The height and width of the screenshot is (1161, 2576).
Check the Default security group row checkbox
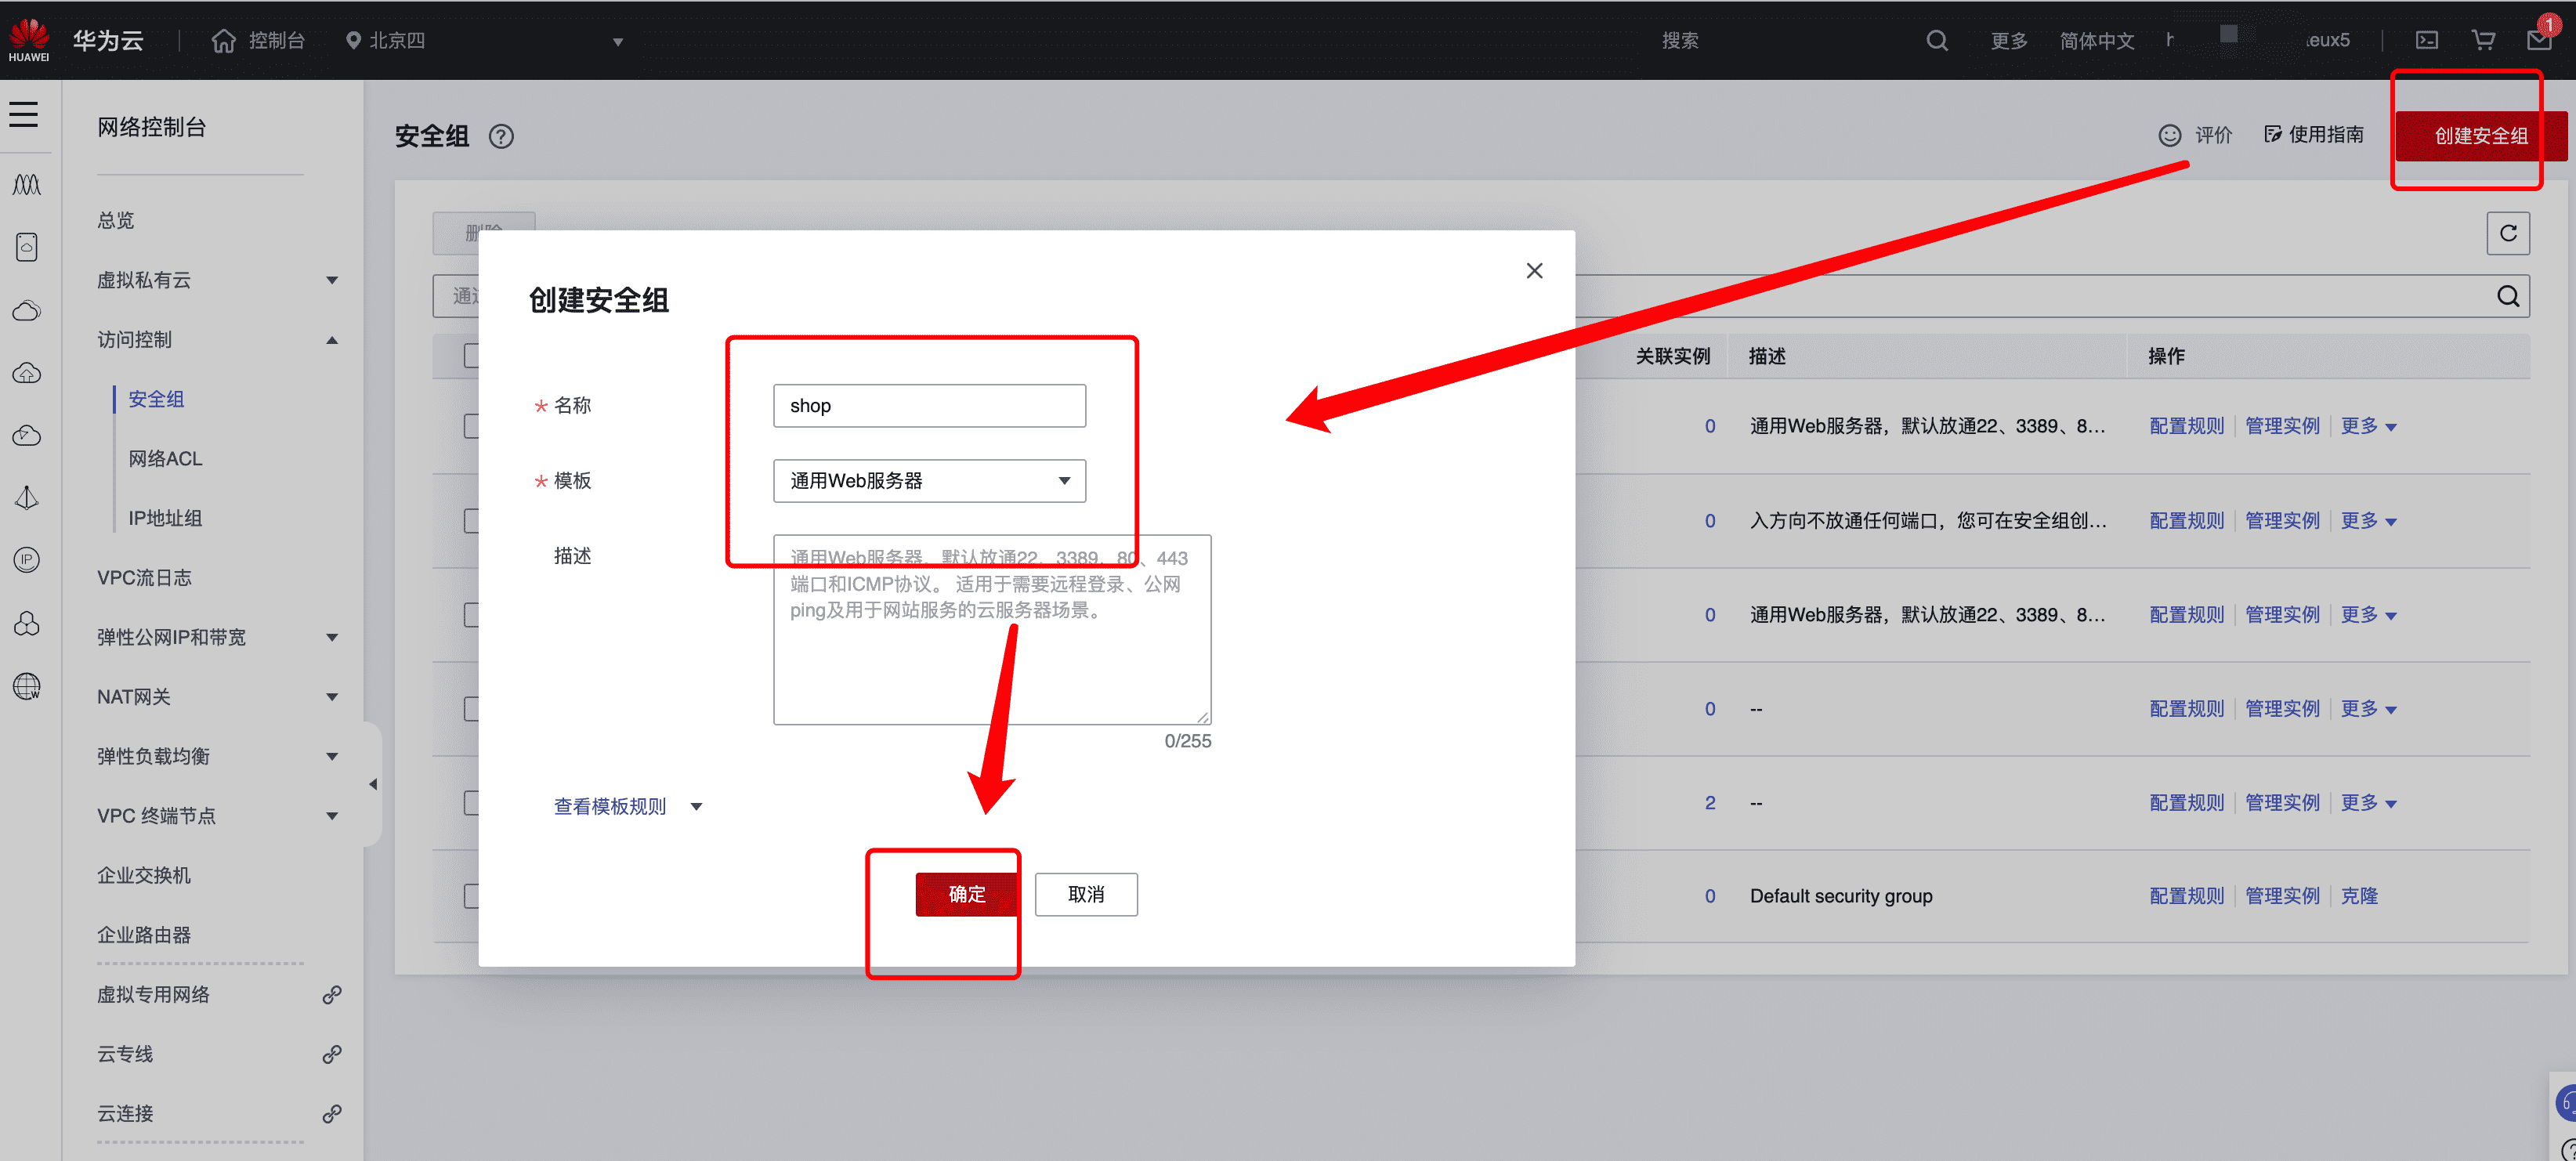[x=471, y=895]
